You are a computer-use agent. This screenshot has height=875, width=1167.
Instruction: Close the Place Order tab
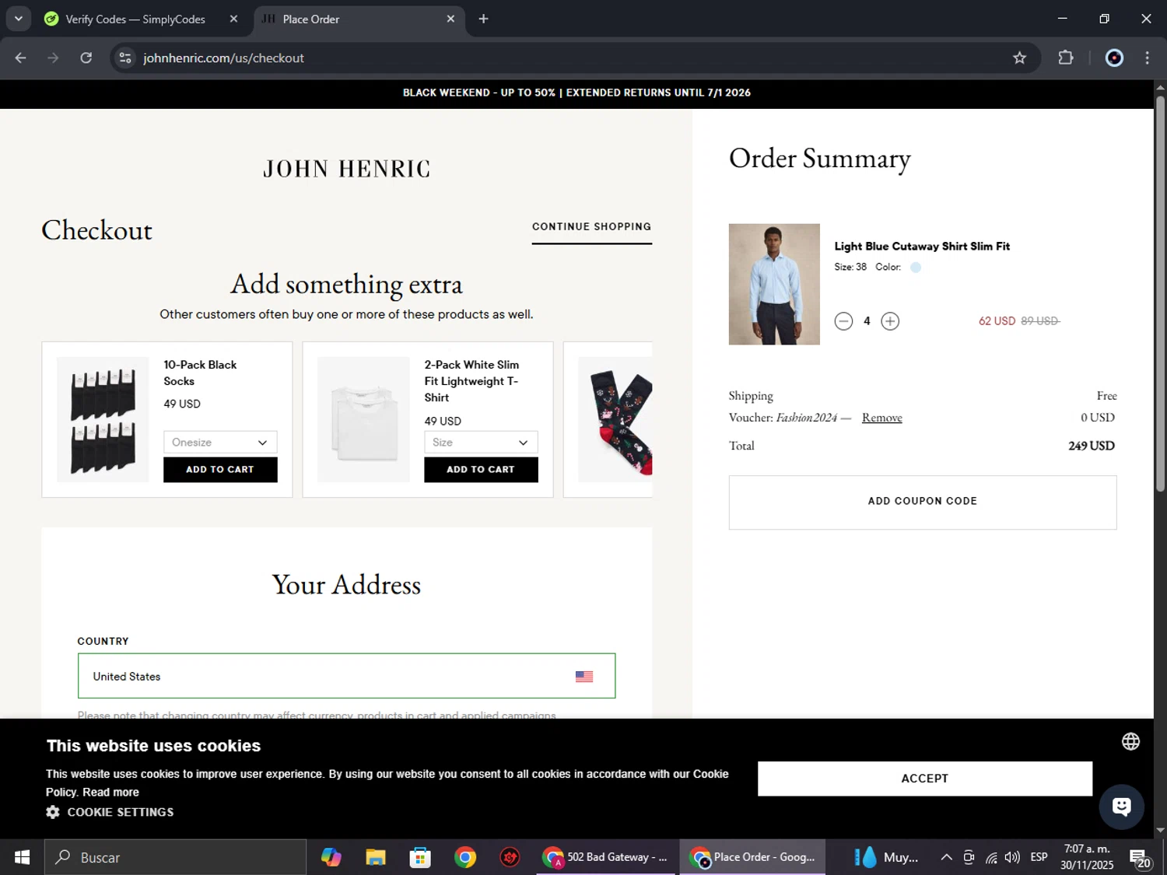pyautogui.click(x=450, y=19)
